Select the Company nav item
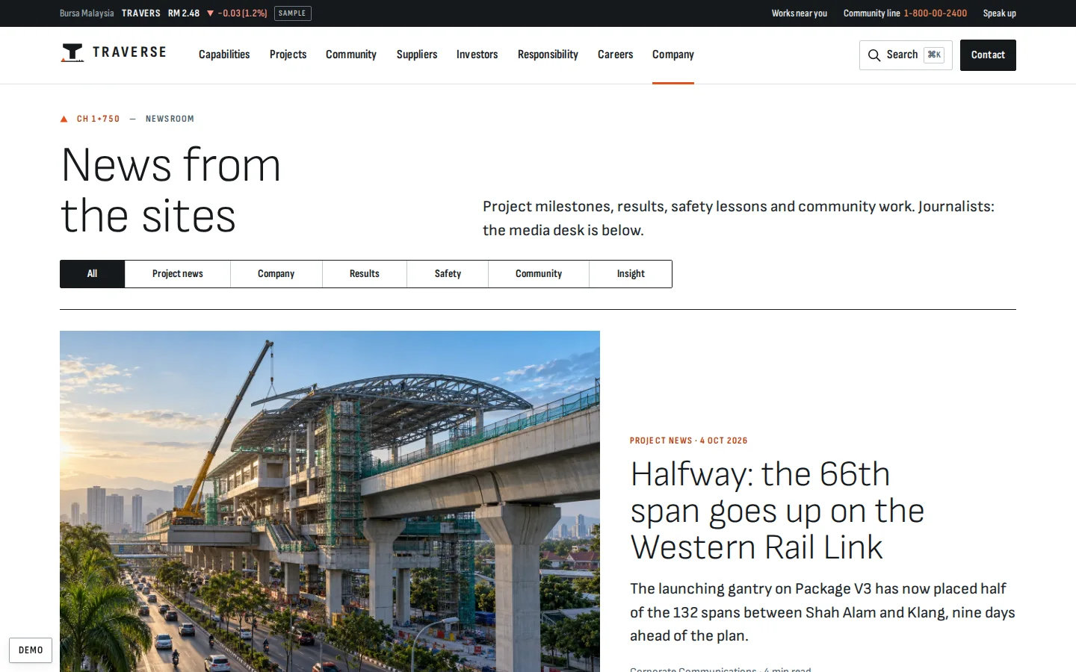Image resolution: width=1076 pixels, height=672 pixels. [673, 55]
